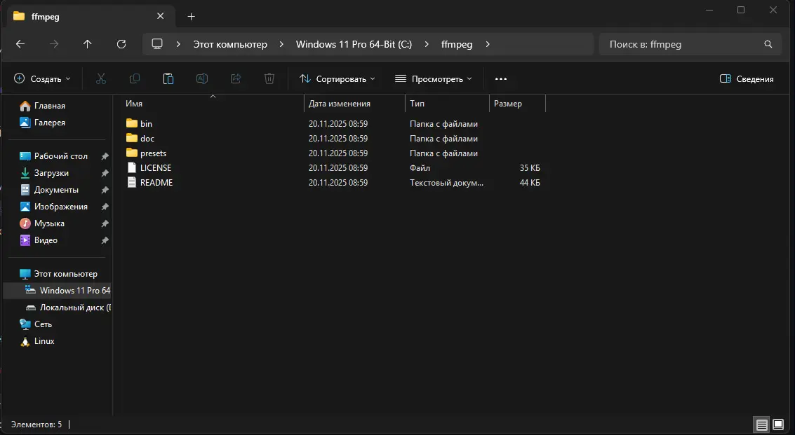Open a new tab with plus

click(x=191, y=17)
